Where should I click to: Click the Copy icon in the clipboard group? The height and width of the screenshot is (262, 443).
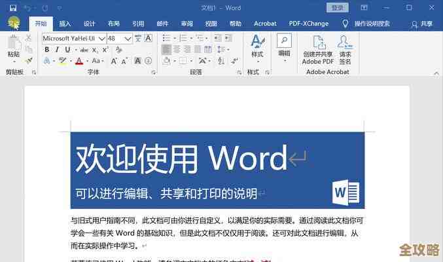click(29, 49)
